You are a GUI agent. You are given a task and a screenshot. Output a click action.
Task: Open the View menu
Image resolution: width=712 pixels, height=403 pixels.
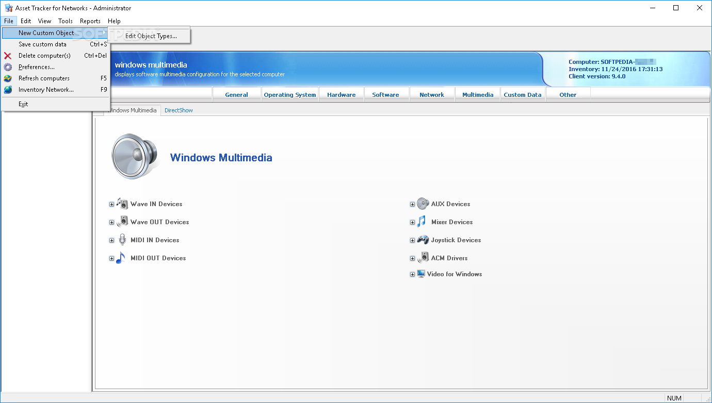(45, 21)
